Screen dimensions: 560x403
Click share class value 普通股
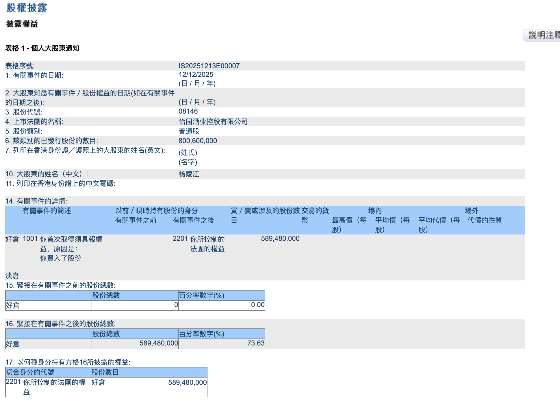(189, 131)
